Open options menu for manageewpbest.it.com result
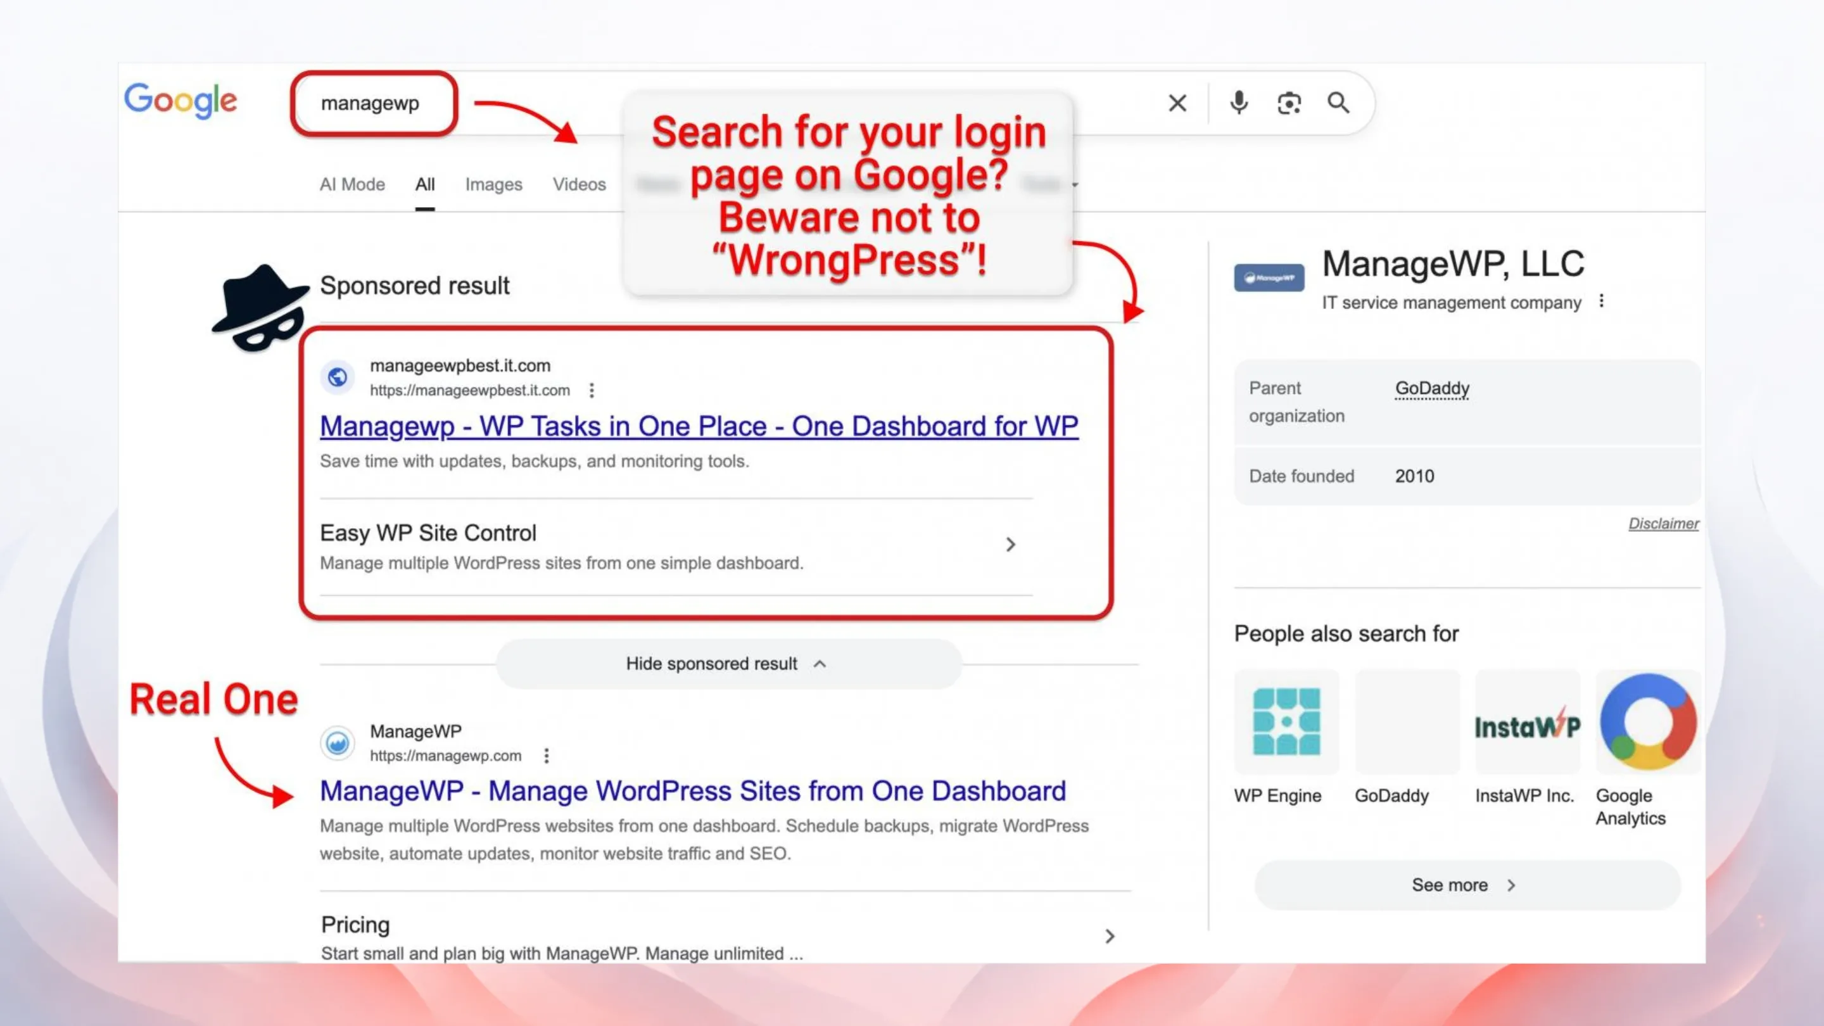1824x1026 pixels. pos(592,390)
